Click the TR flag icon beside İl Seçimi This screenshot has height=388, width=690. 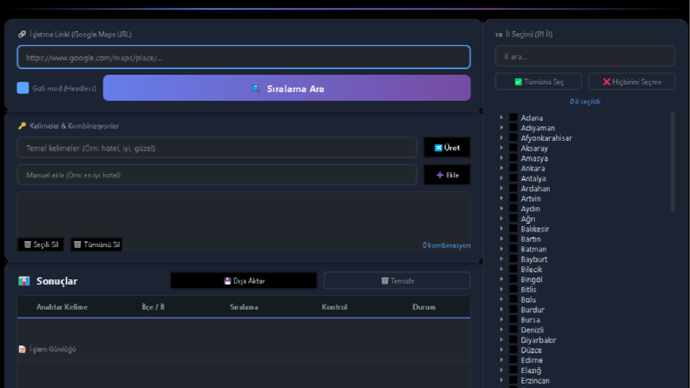499,35
